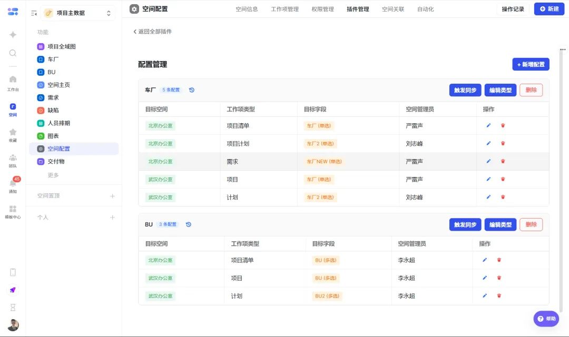Click the history icon next to BU 3条配置
The height and width of the screenshot is (337, 569).
pos(188,224)
